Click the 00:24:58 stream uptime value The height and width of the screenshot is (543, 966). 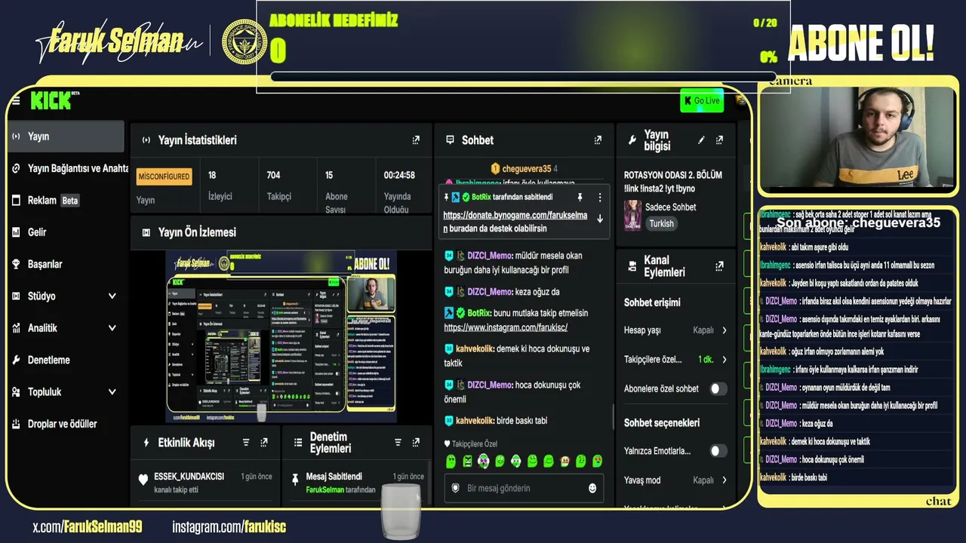tap(399, 175)
